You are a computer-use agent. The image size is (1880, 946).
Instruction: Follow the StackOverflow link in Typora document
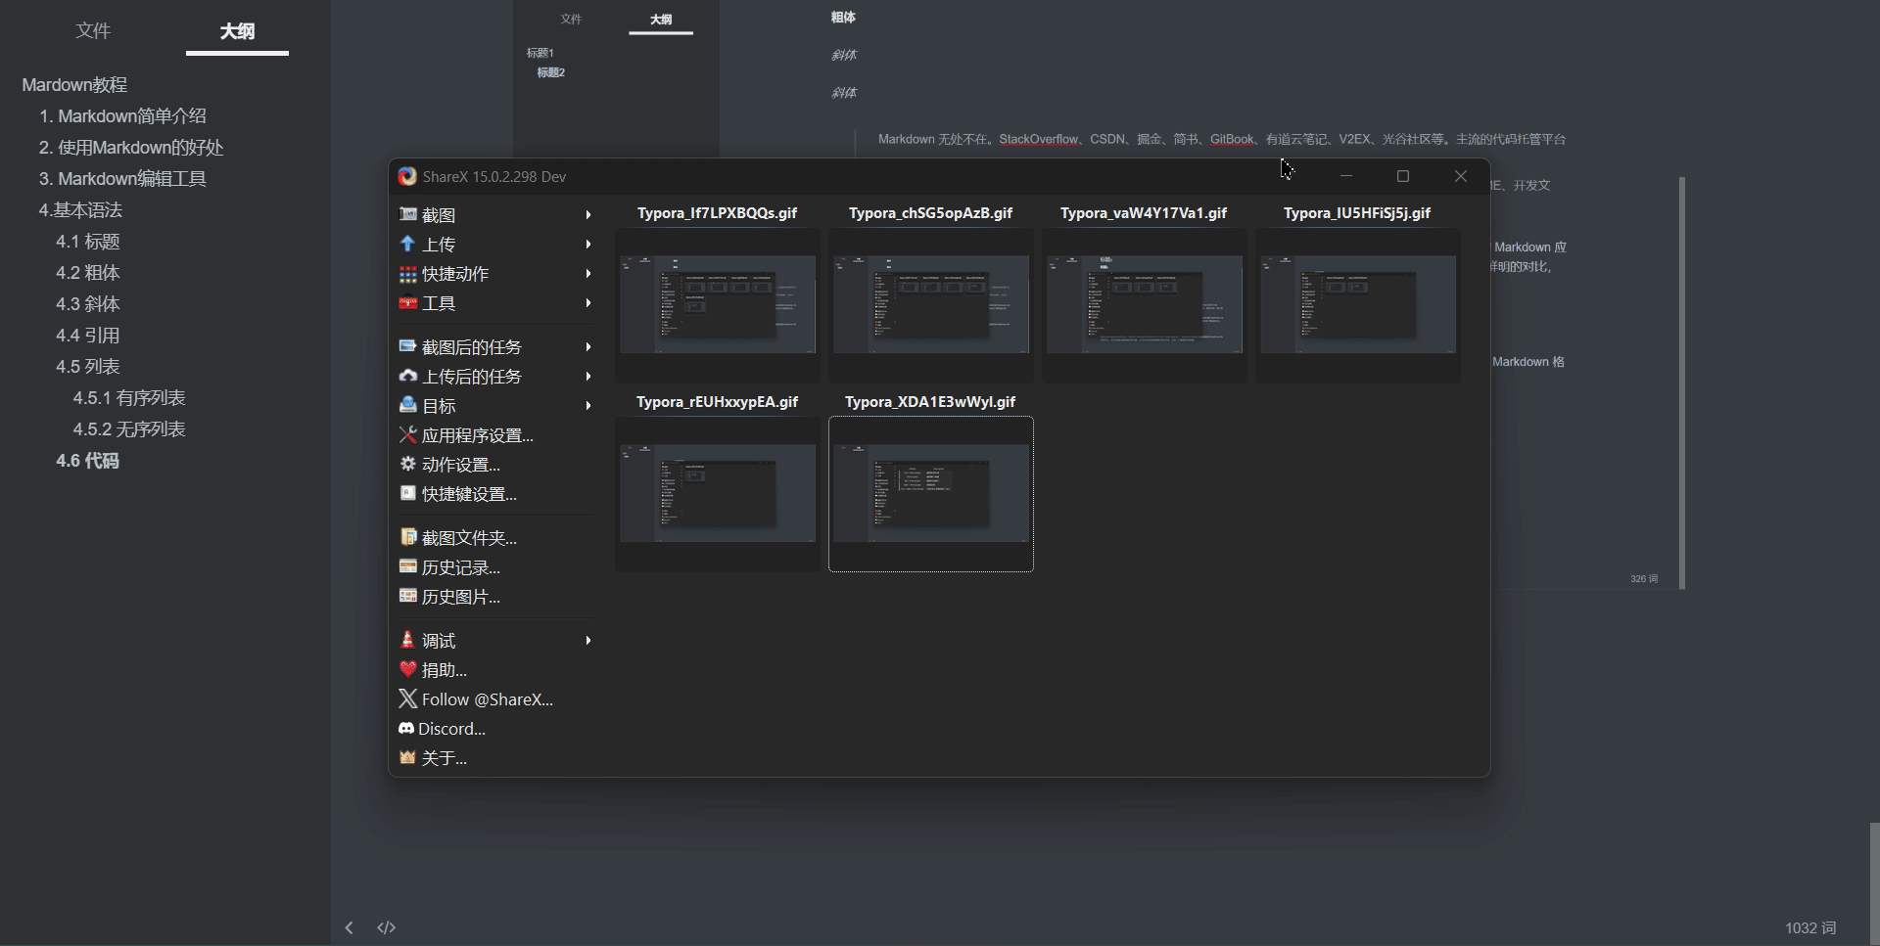[x=1038, y=139]
